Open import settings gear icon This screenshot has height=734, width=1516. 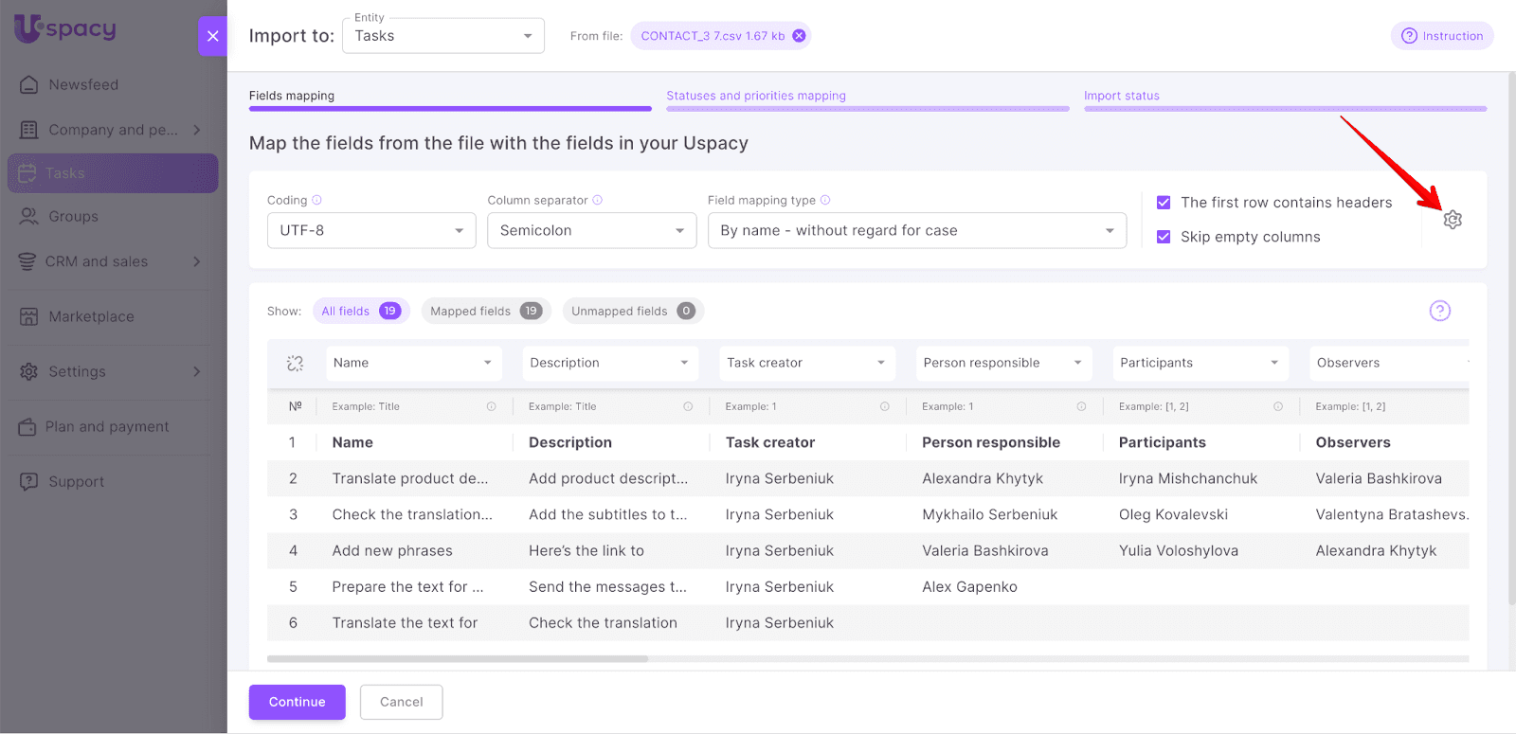pos(1452,220)
